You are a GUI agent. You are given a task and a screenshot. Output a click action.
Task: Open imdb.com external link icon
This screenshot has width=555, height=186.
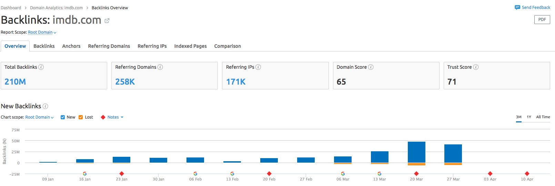(107, 21)
